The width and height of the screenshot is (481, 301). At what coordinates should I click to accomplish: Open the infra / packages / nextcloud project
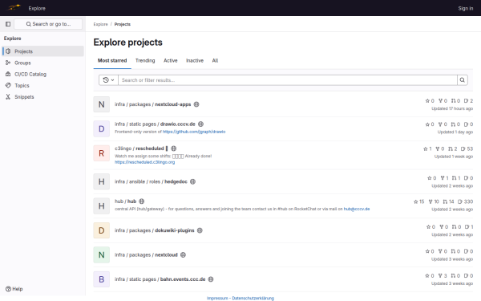[147, 255]
